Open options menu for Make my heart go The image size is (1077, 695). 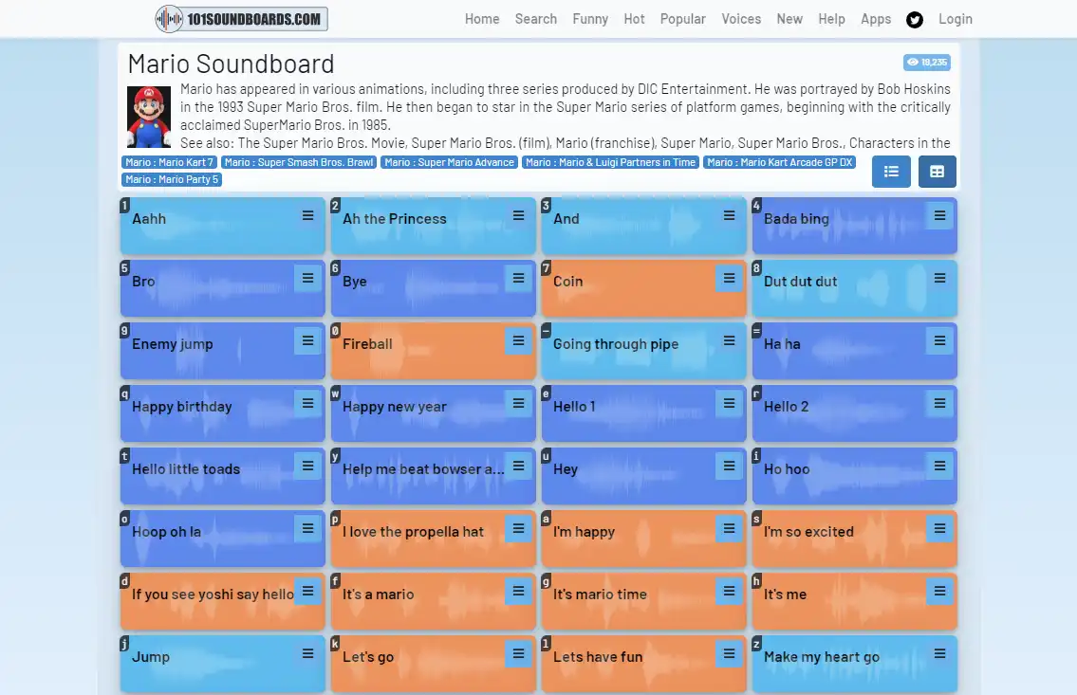point(939,654)
